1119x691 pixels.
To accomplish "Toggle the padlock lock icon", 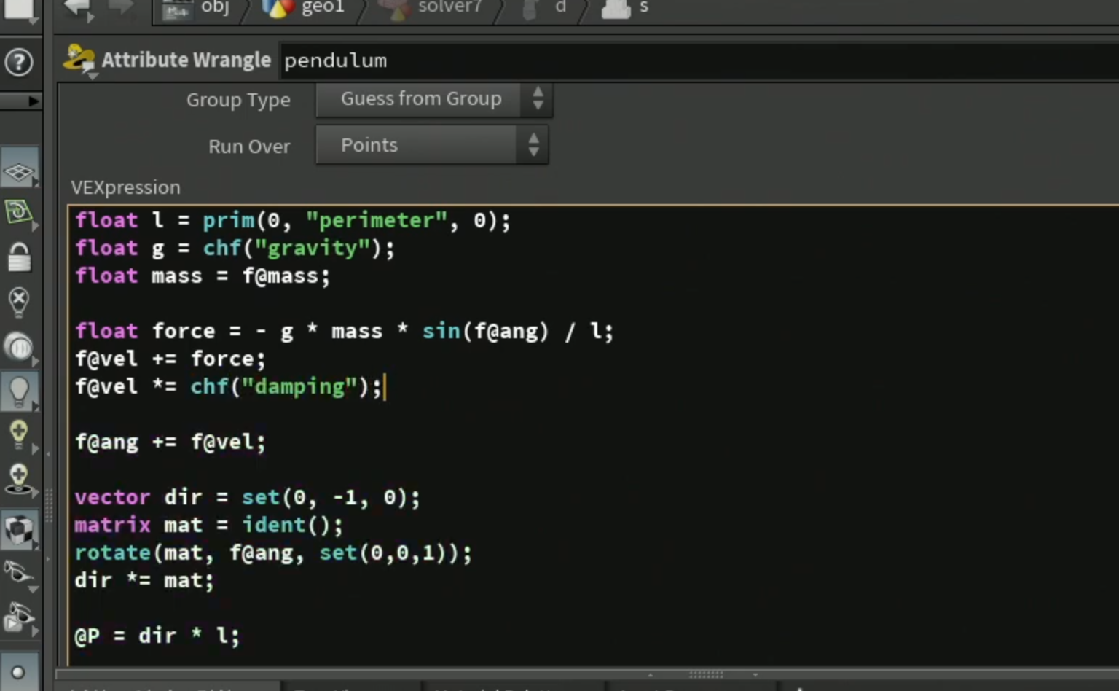I will tap(19, 257).
